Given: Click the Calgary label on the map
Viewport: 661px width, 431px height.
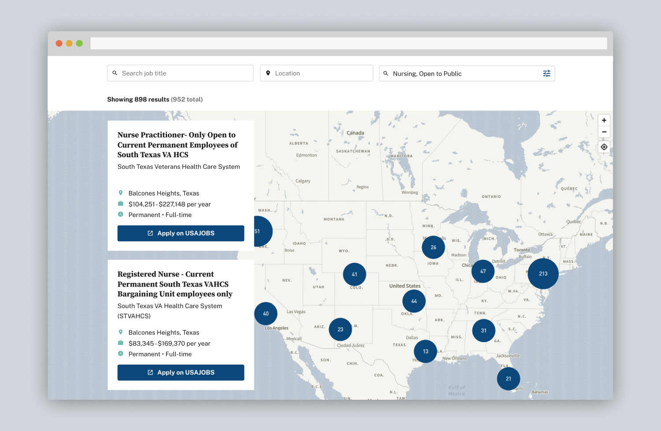Looking at the screenshot, I should tap(303, 181).
